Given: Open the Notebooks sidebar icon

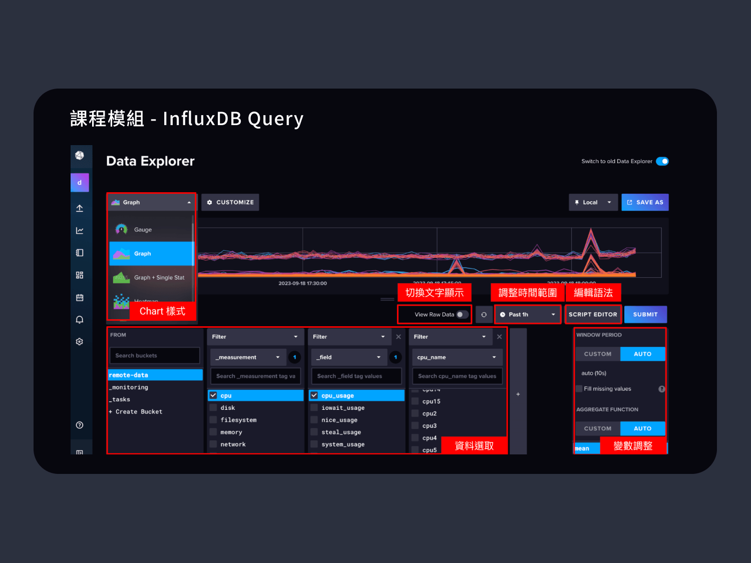Looking at the screenshot, I should click(80, 253).
